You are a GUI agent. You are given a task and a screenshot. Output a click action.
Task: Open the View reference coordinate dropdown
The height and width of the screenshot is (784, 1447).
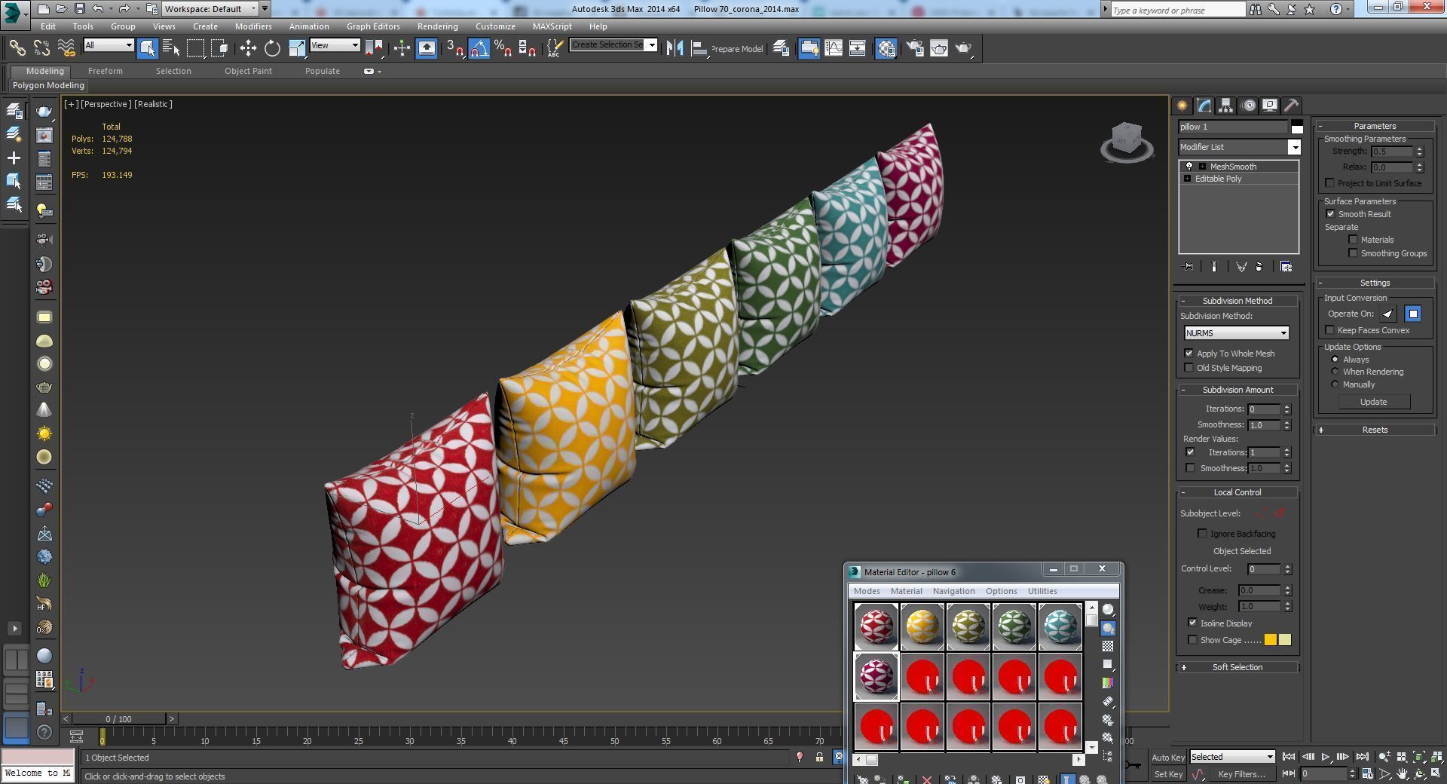click(335, 45)
